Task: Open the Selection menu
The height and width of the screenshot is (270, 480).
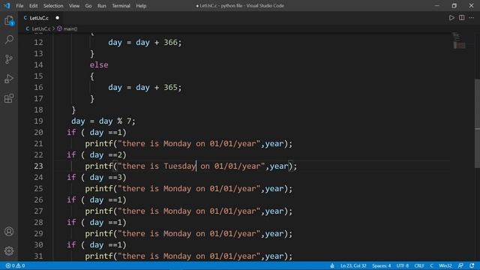Action: tap(53, 6)
